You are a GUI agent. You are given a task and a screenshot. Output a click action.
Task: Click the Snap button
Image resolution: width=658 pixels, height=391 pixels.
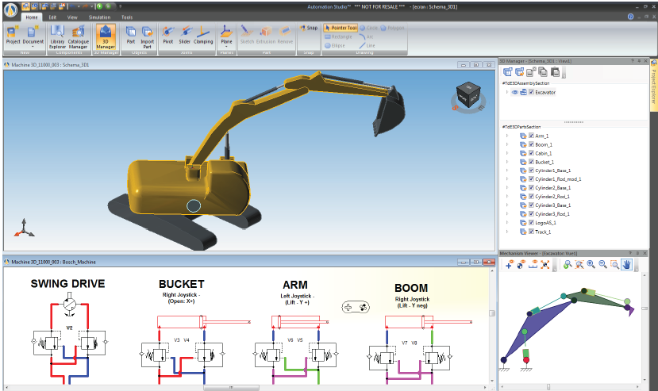point(308,28)
